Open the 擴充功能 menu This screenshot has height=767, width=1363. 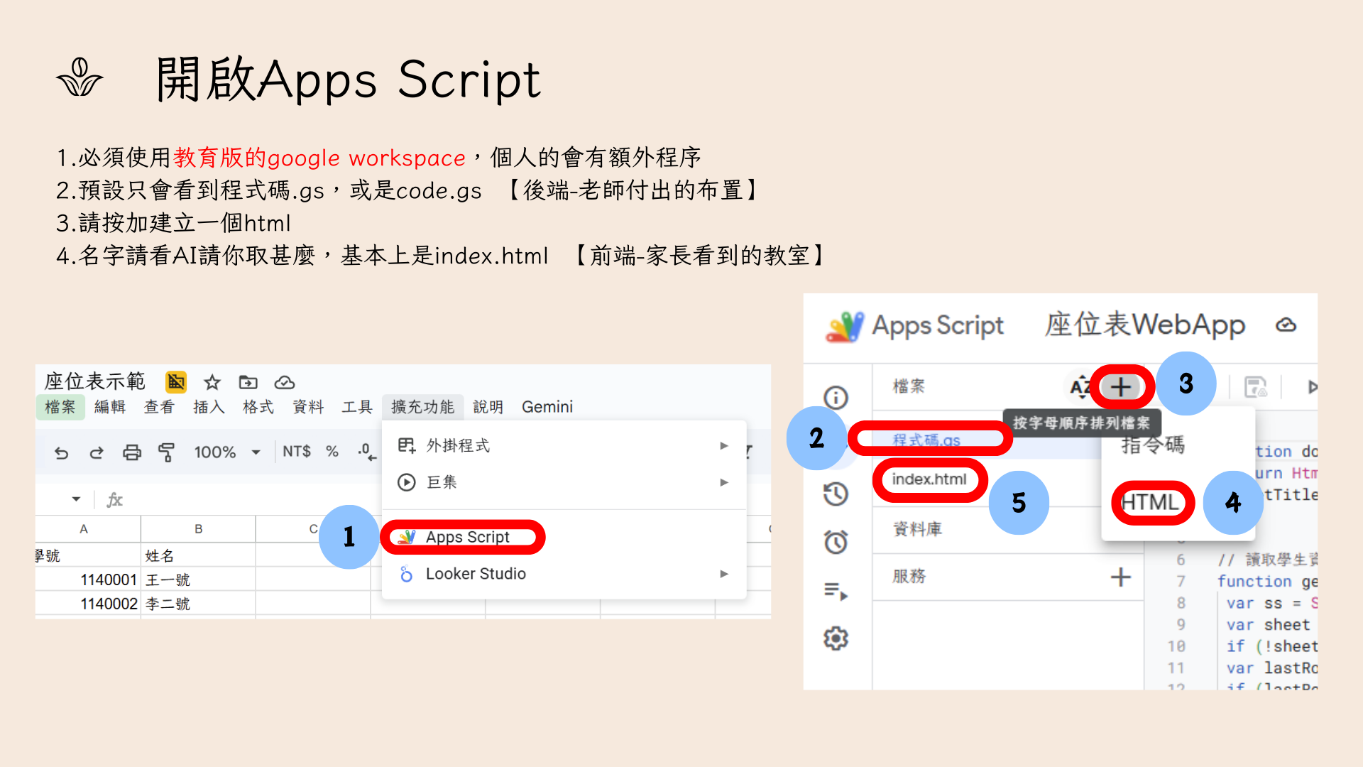[x=422, y=407]
